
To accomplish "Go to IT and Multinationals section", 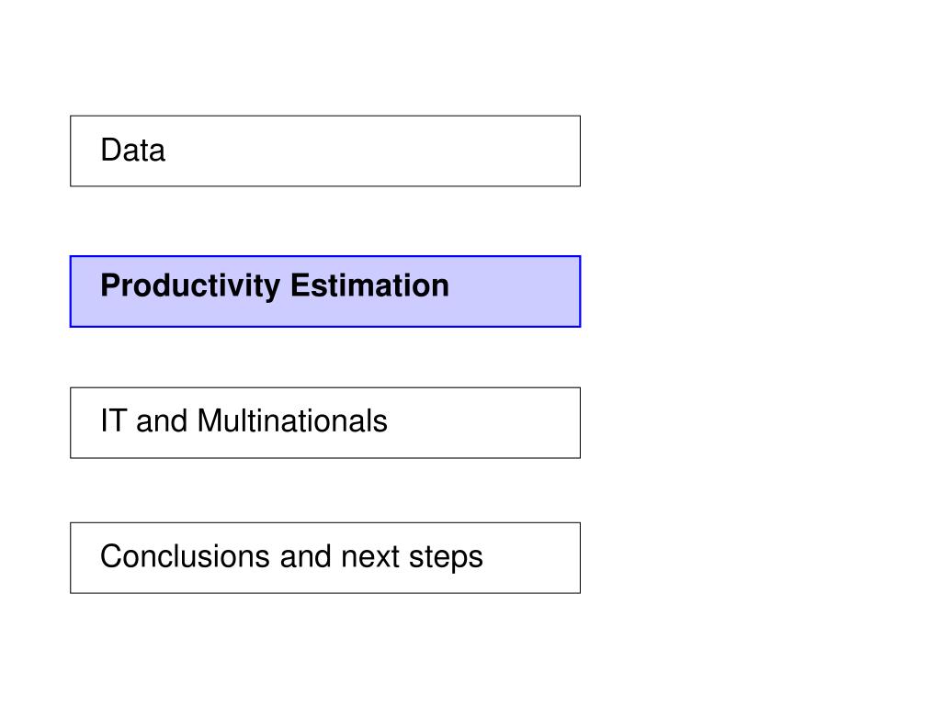I will [325, 422].
